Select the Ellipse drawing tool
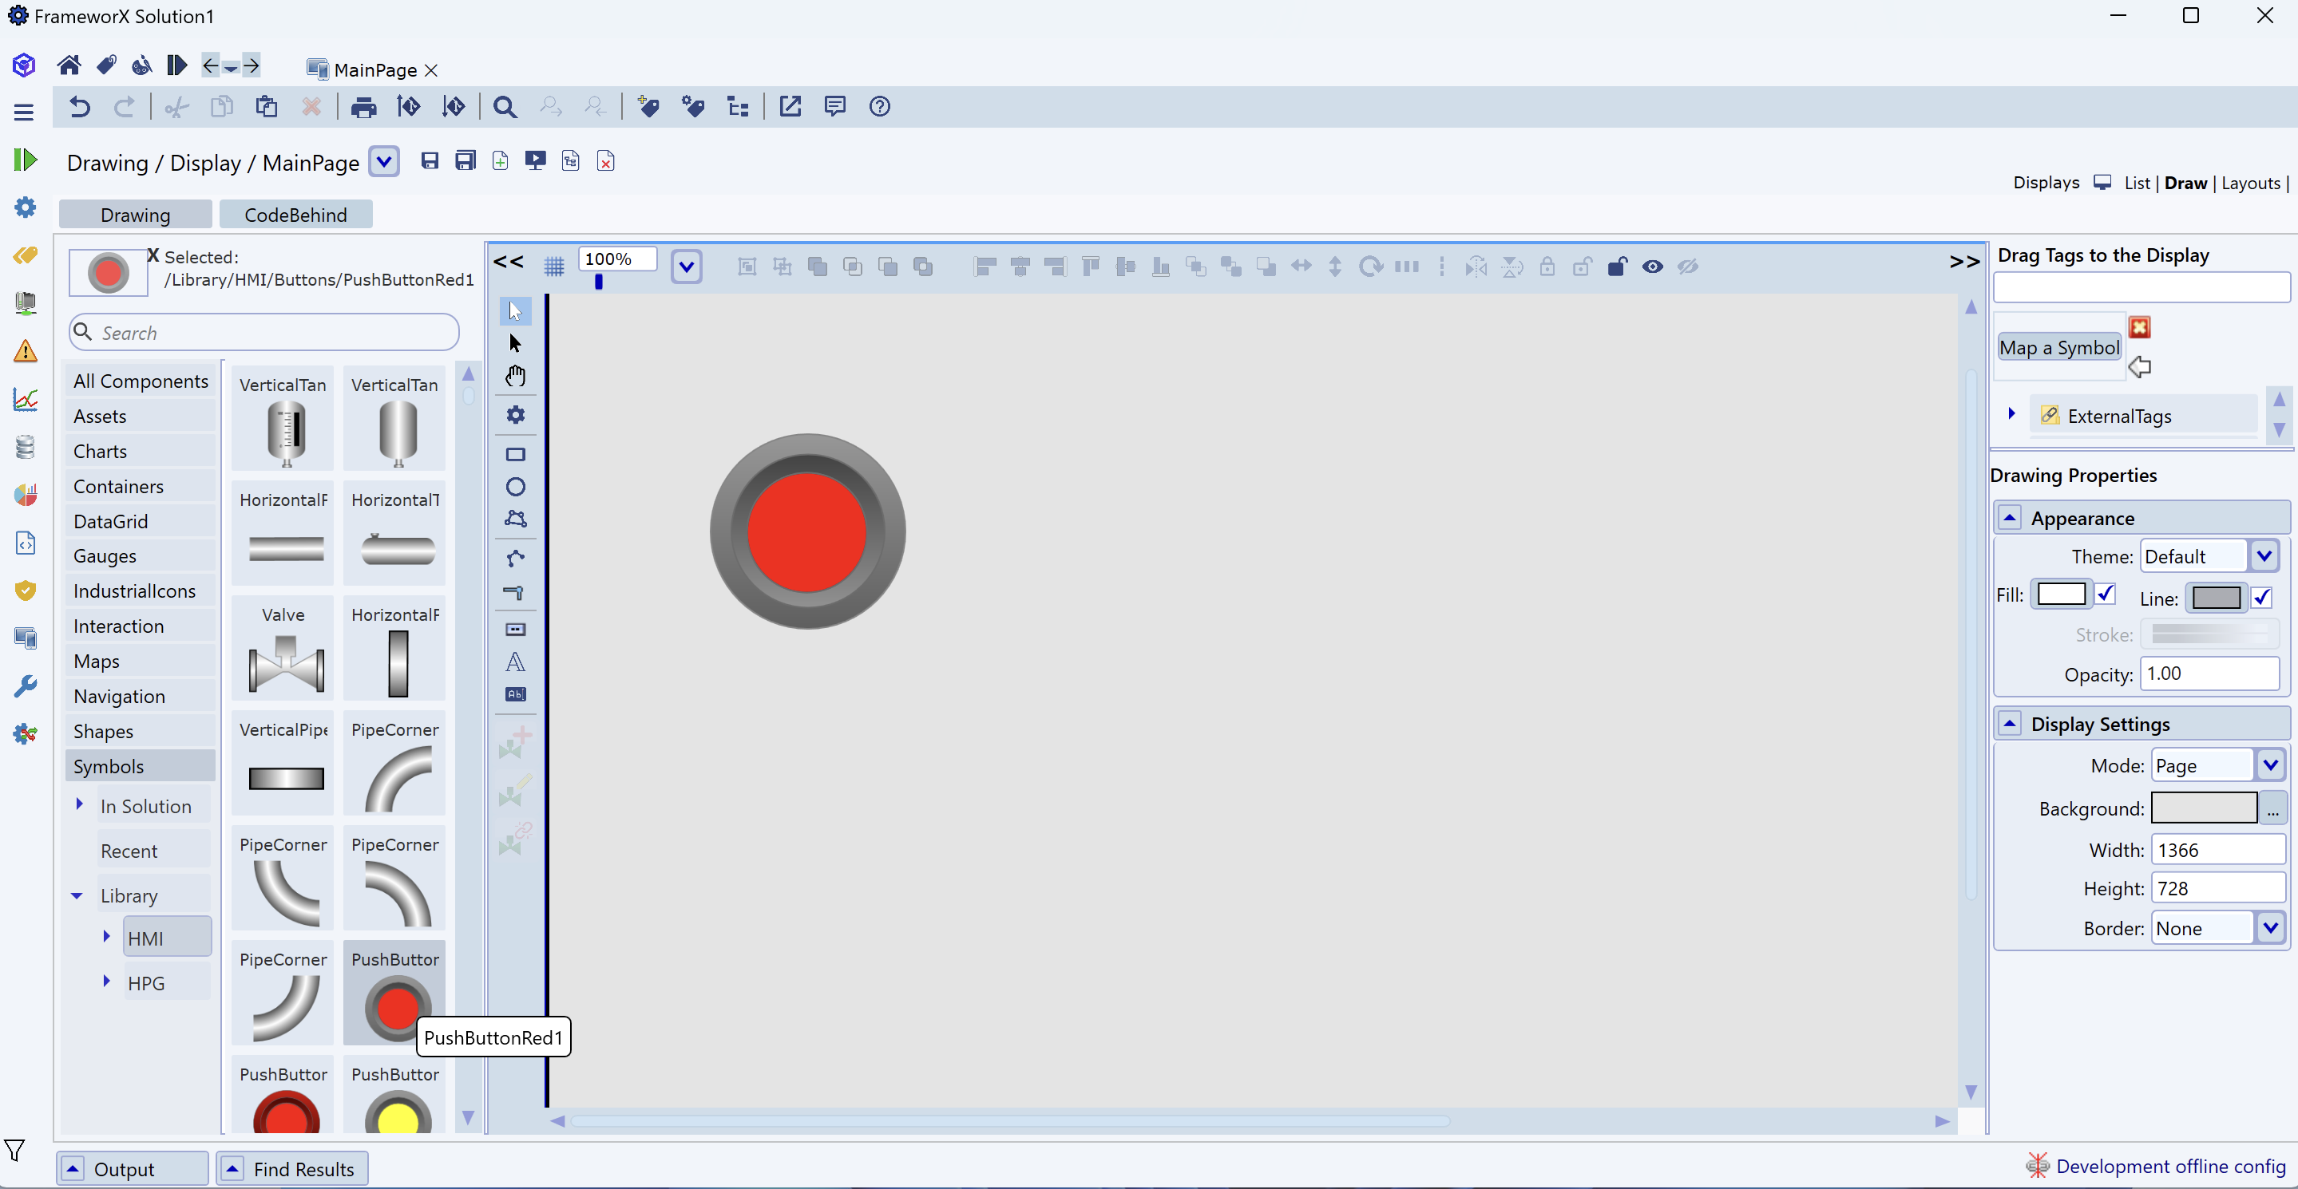 [x=516, y=487]
